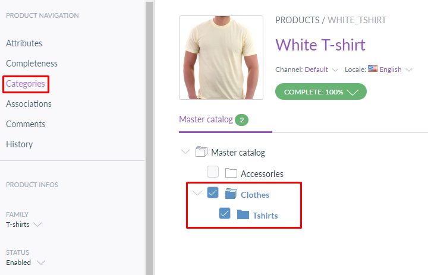Collapse the Master catalog tree node
This screenshot has height=275, width=428.
coord(185,151)
